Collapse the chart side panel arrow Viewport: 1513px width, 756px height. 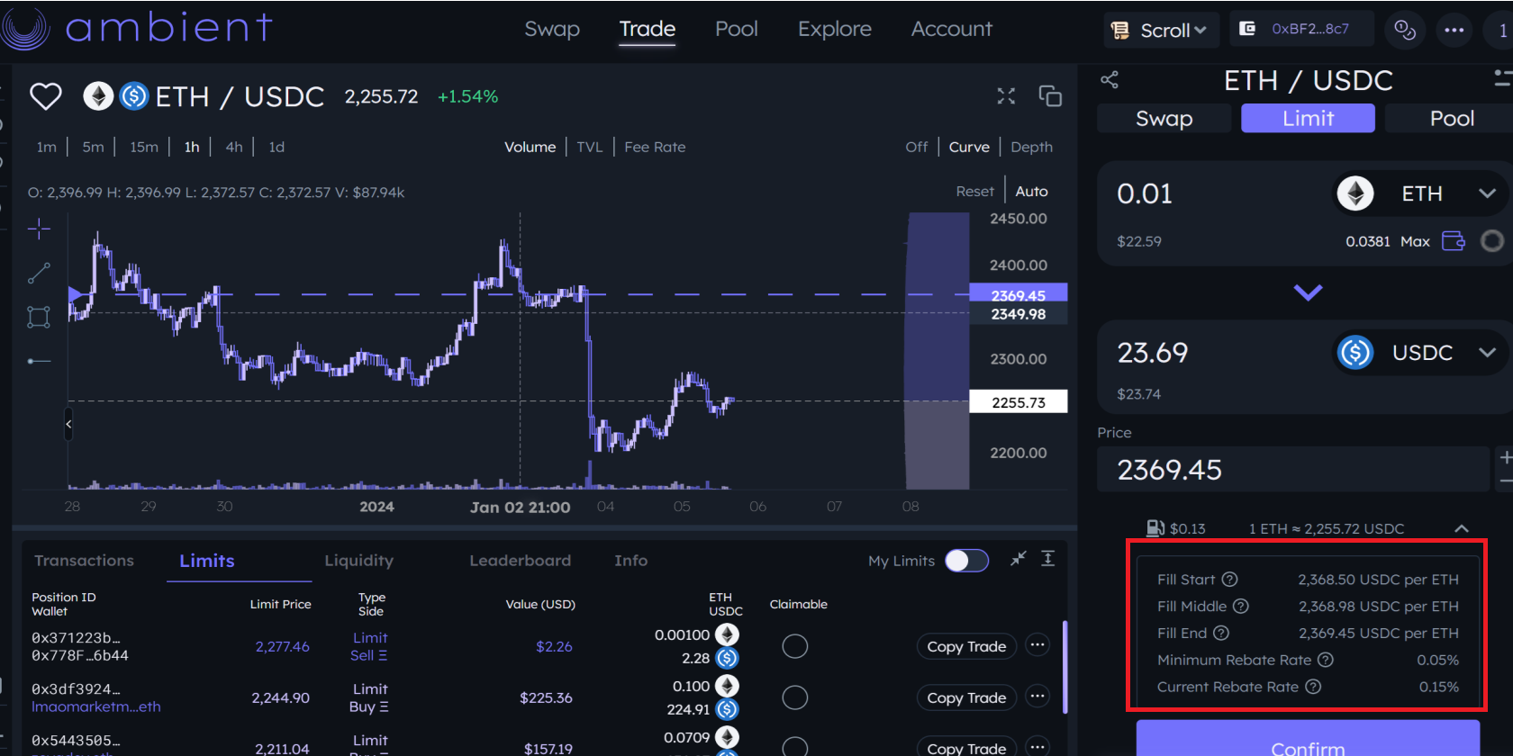(x=68, y=424)
